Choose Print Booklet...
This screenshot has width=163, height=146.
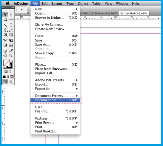(55, 131)
